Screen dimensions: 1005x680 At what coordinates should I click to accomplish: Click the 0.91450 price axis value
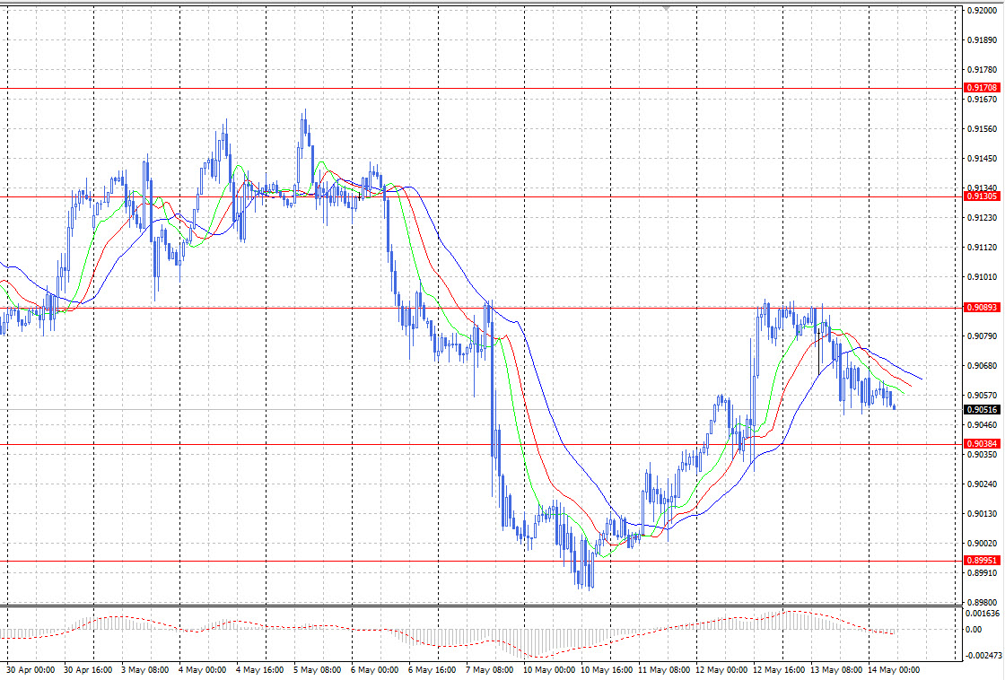click(982, 159)
